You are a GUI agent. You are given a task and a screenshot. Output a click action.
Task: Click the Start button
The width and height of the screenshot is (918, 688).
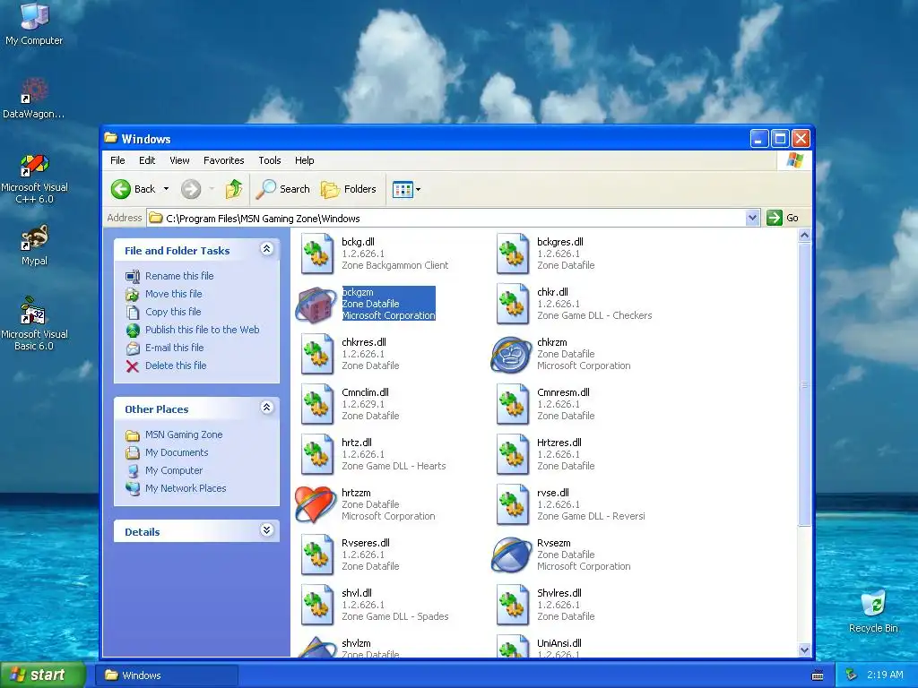coord(42,675)
